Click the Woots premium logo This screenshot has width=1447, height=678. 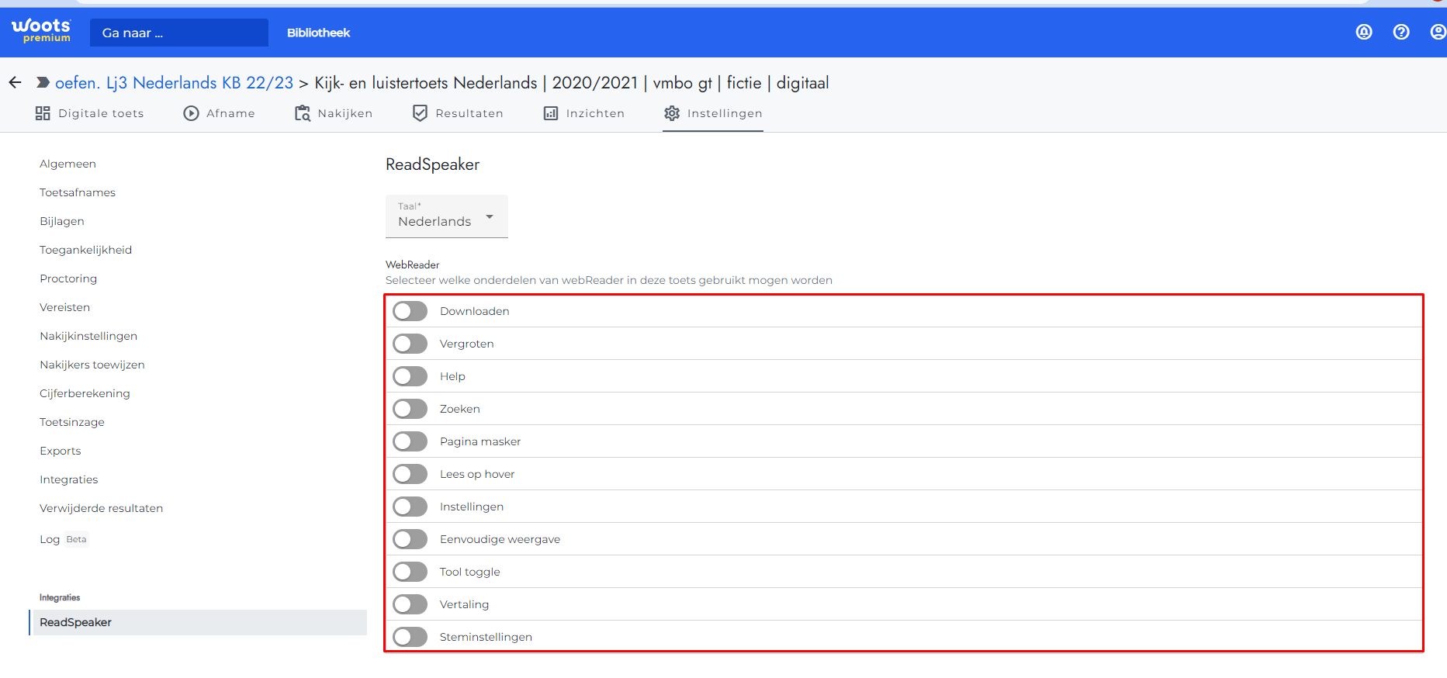[x=41, y=31]
